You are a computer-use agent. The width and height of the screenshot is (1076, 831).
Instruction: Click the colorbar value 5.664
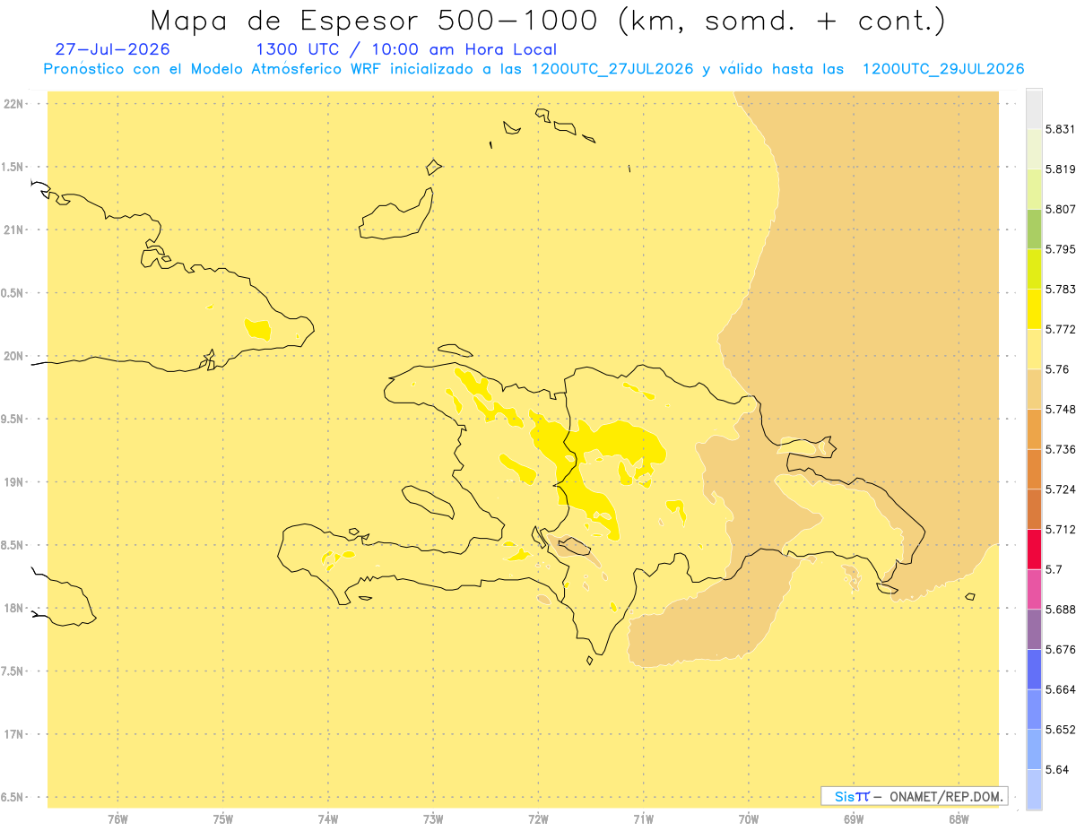tap(1060, 689)
